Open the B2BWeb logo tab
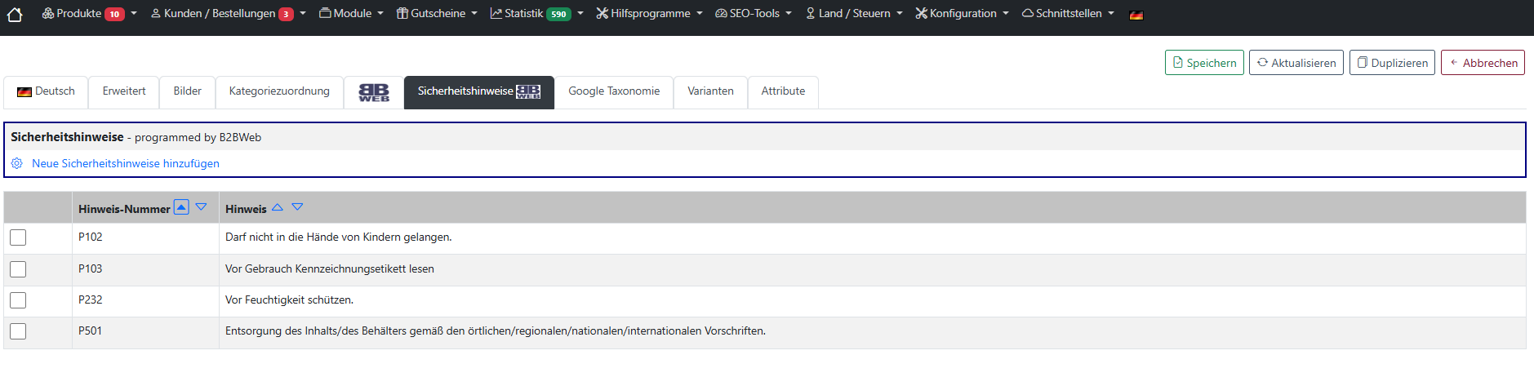The width and height of the screenshot is (1534, 386). [x=374, y=92]
